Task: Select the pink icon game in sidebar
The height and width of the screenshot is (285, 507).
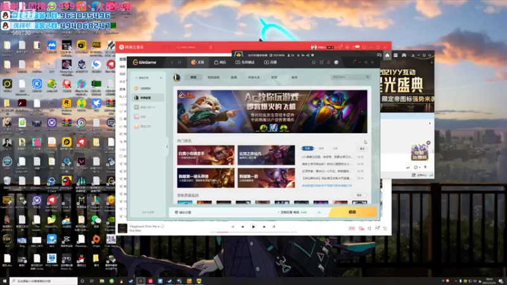Action: [148, 117]
